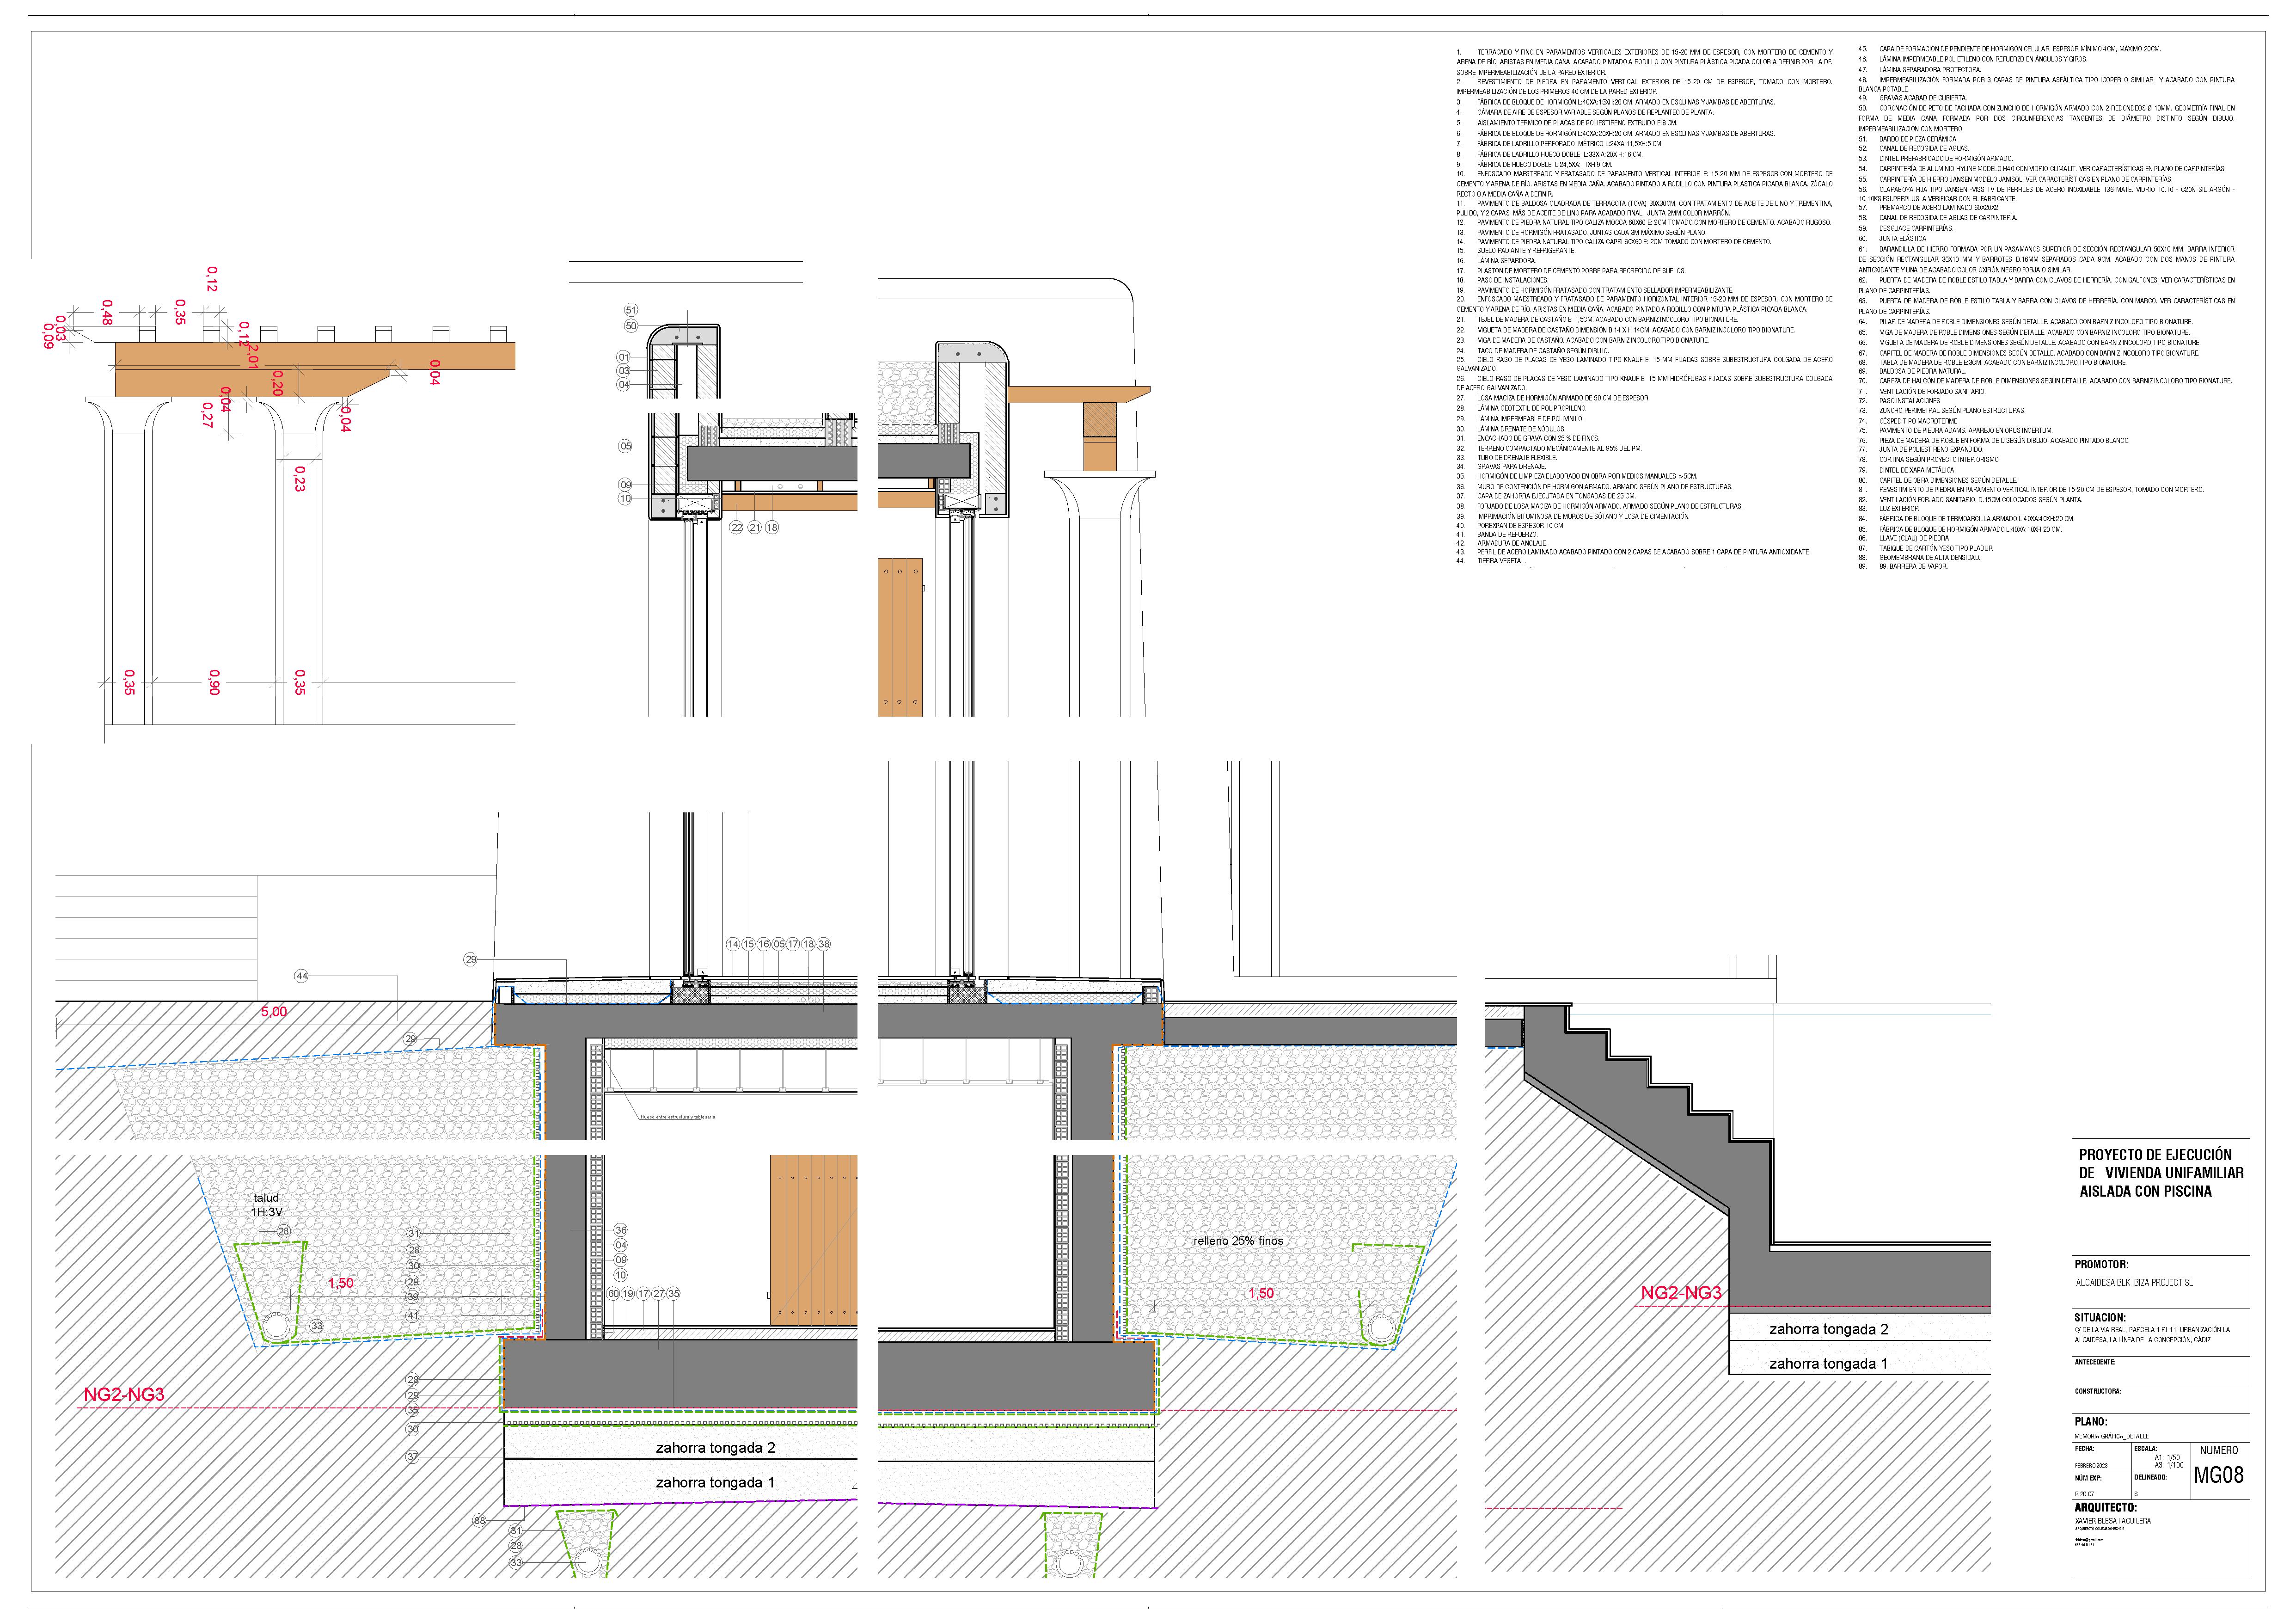This screenshot has width=2296, height=1622.
Task: Click the red '0,23' dimension on column
Action: (x=299, y=479)
